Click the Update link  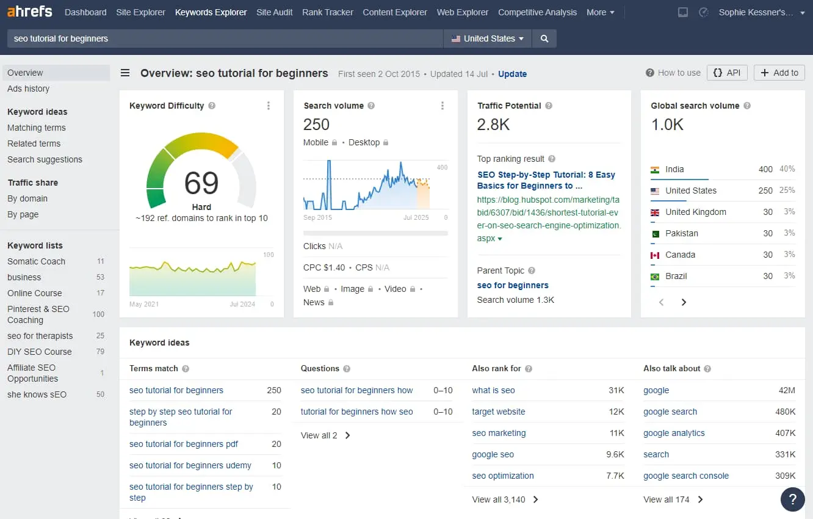512,74
